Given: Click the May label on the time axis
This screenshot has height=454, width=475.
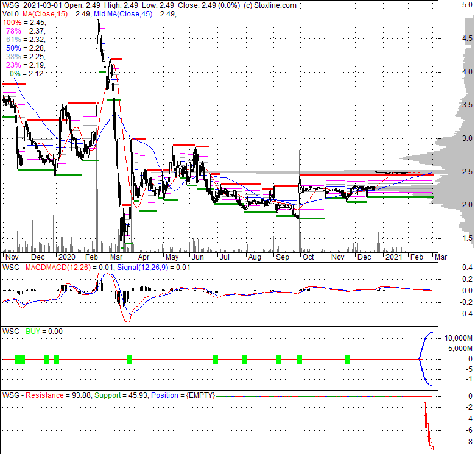Looking at the screenshot, I should point(172,257).
